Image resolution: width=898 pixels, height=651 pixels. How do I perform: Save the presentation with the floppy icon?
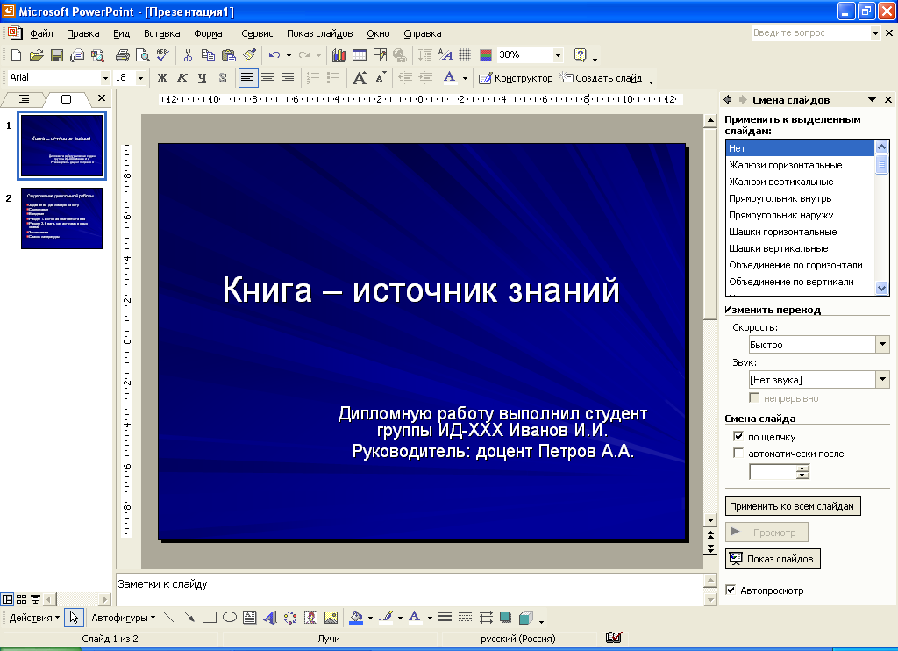[57, 55]
